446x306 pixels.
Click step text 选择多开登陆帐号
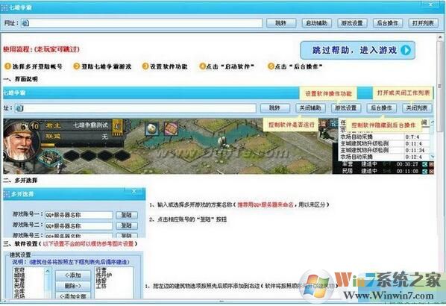(x=37, y=66)
